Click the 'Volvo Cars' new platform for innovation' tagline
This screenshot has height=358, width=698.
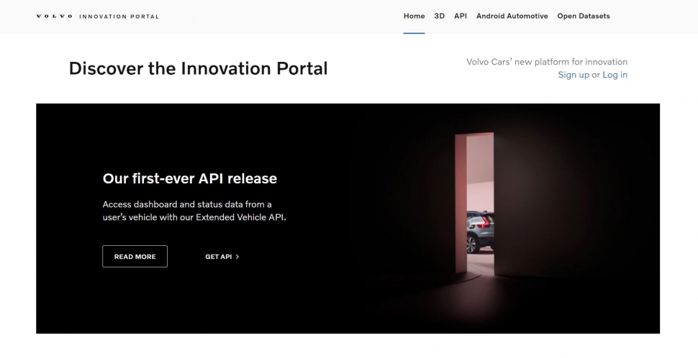pos(546,62)
